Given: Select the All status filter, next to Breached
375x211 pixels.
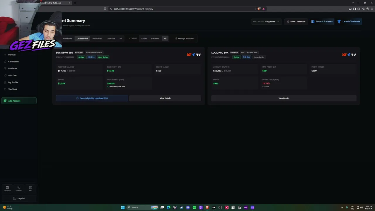Looking at the screenshot, I should point(165,39).
